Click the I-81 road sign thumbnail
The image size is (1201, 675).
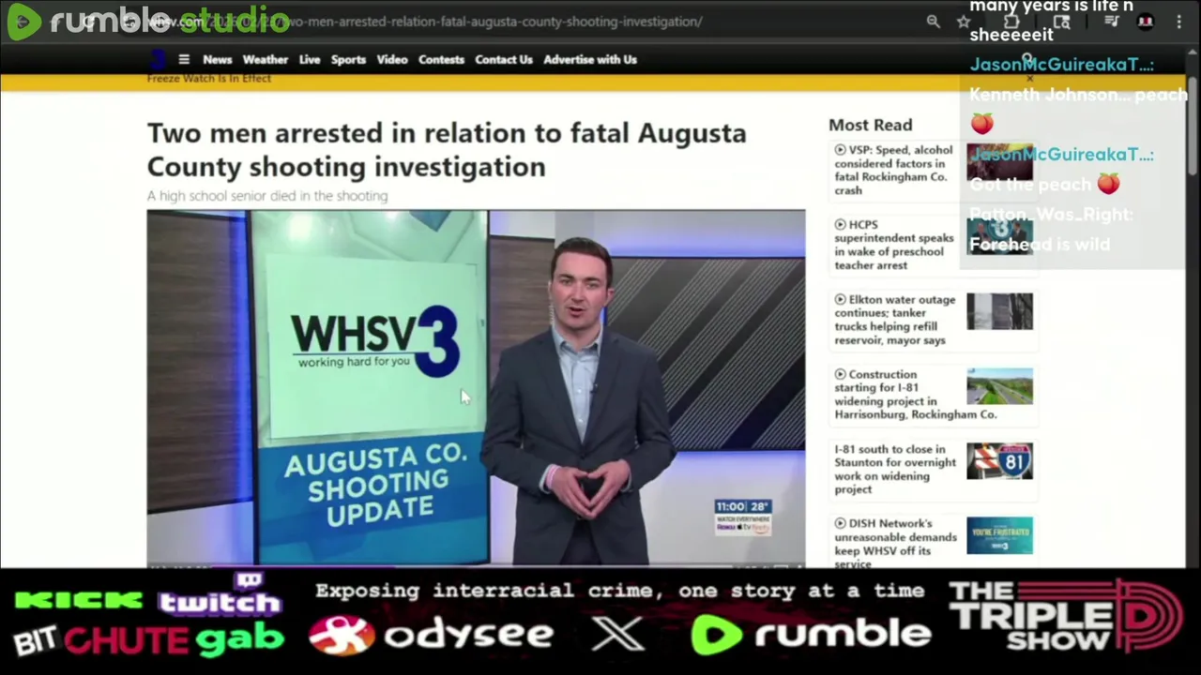click(x=999, y=461)
